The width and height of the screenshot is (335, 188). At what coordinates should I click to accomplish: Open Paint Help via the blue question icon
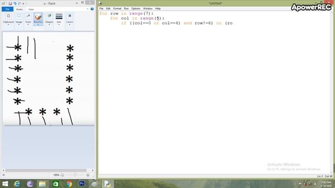point(92,9)
